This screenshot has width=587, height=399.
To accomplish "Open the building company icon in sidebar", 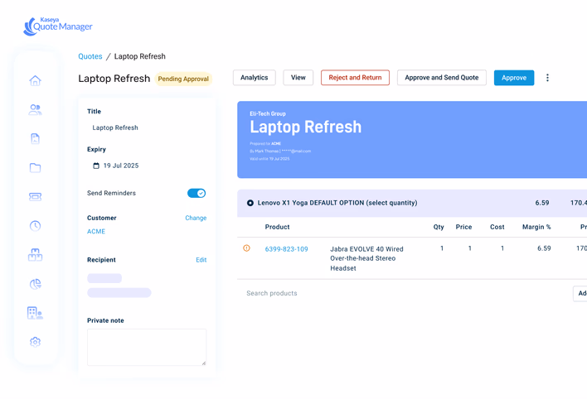I will tap(35, 313).
